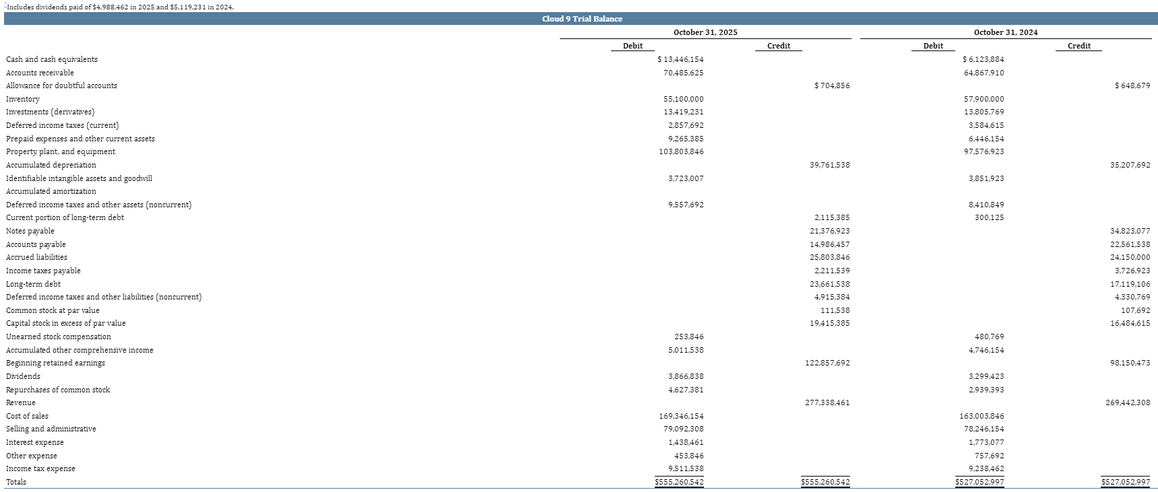Image resolution: width=1158 pixels, height=492 pixels.
Task: Select the "Accumulated depreciation" row label
Action: coord(51,165)
